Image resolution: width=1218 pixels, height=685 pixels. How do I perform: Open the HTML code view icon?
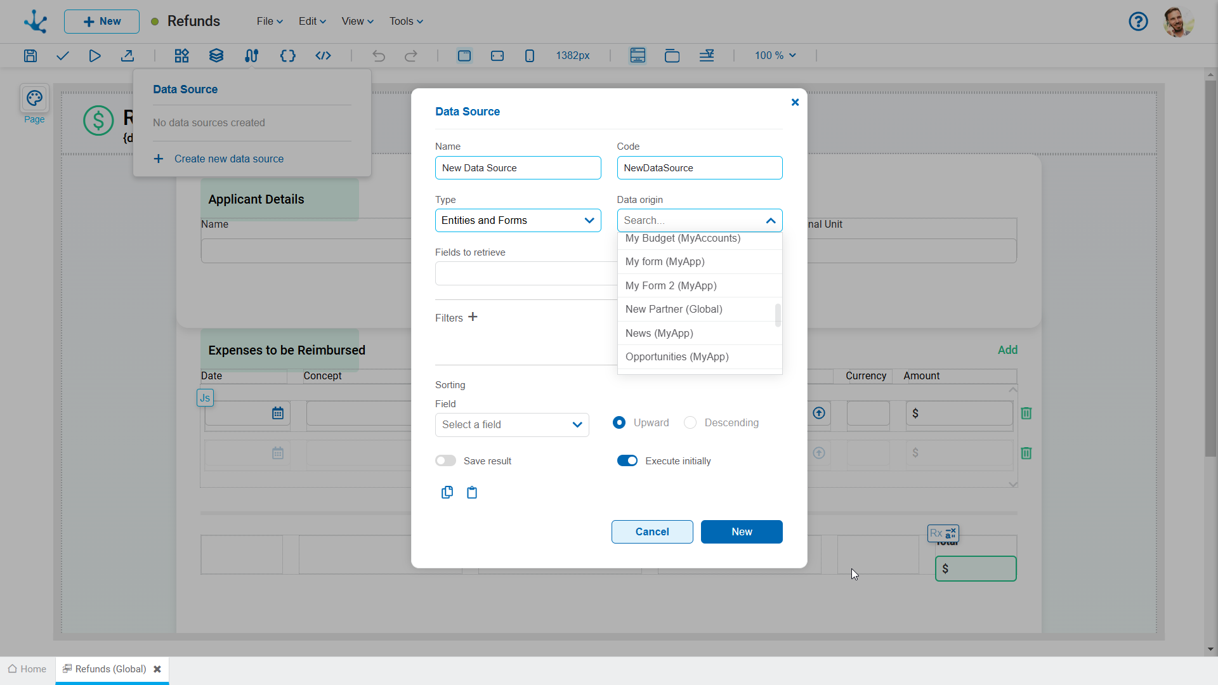323,56
